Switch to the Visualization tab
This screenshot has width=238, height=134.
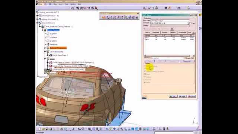point(182,32)
